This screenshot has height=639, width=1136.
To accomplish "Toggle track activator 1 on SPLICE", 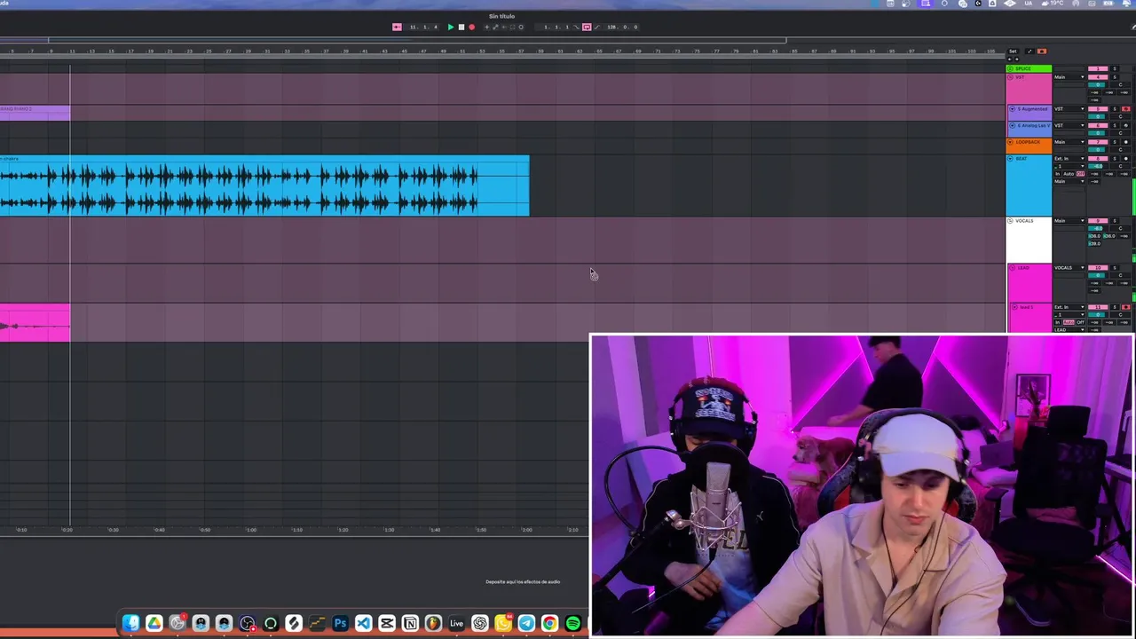I will pyautogui.click(x=1098, y=68).
